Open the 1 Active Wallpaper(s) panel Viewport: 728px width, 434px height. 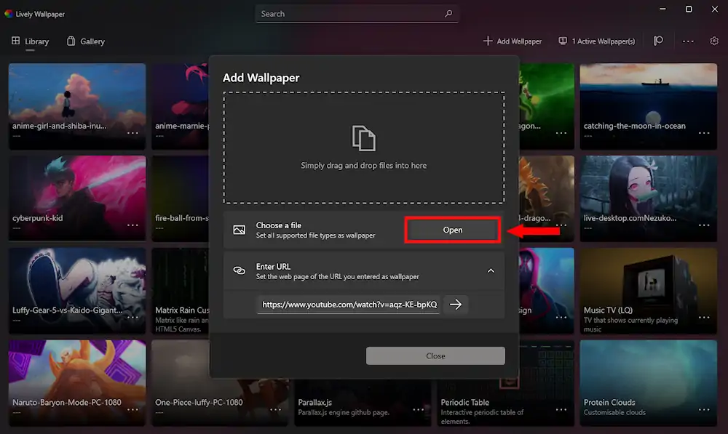(x=597, y=41)
